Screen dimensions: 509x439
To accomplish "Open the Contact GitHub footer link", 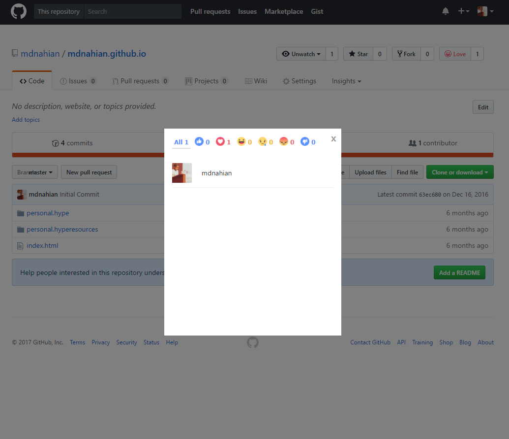I will (x=370, y=342).
